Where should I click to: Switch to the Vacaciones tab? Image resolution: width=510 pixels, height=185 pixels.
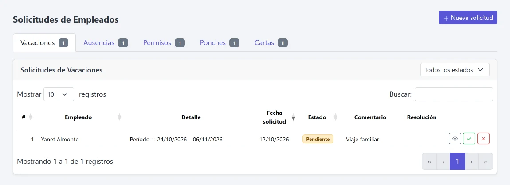pyautogui.click(x=44, y=43)
